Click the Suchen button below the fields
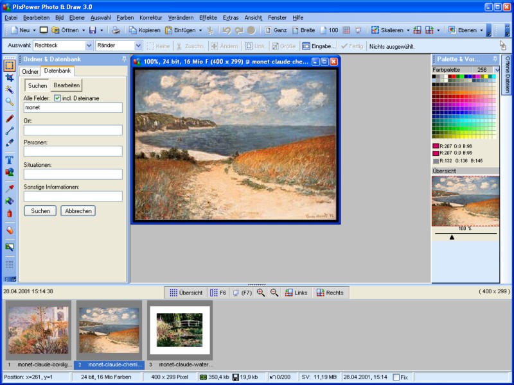This screenshot has width=514, height=385. pyautogui.click(x=40, y=211)
